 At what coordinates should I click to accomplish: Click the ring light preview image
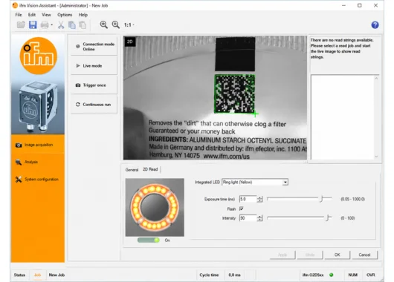[155, 207]
